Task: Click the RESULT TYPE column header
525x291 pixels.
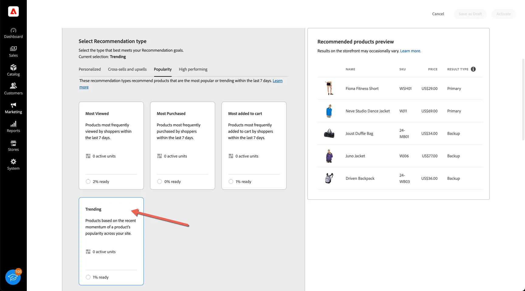Action: pyautogui.click(x=458, y=69)
